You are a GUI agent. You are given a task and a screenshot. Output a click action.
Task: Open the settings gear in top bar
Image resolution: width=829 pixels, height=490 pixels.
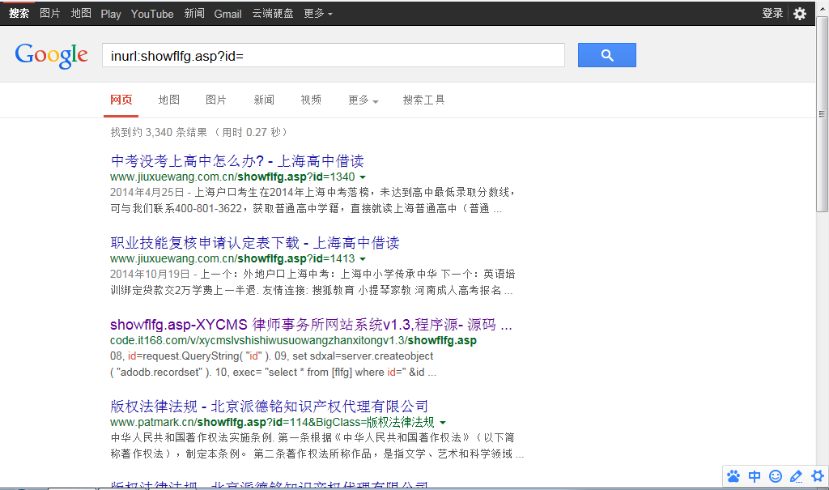pyautogui.click(x=800, y=14)
